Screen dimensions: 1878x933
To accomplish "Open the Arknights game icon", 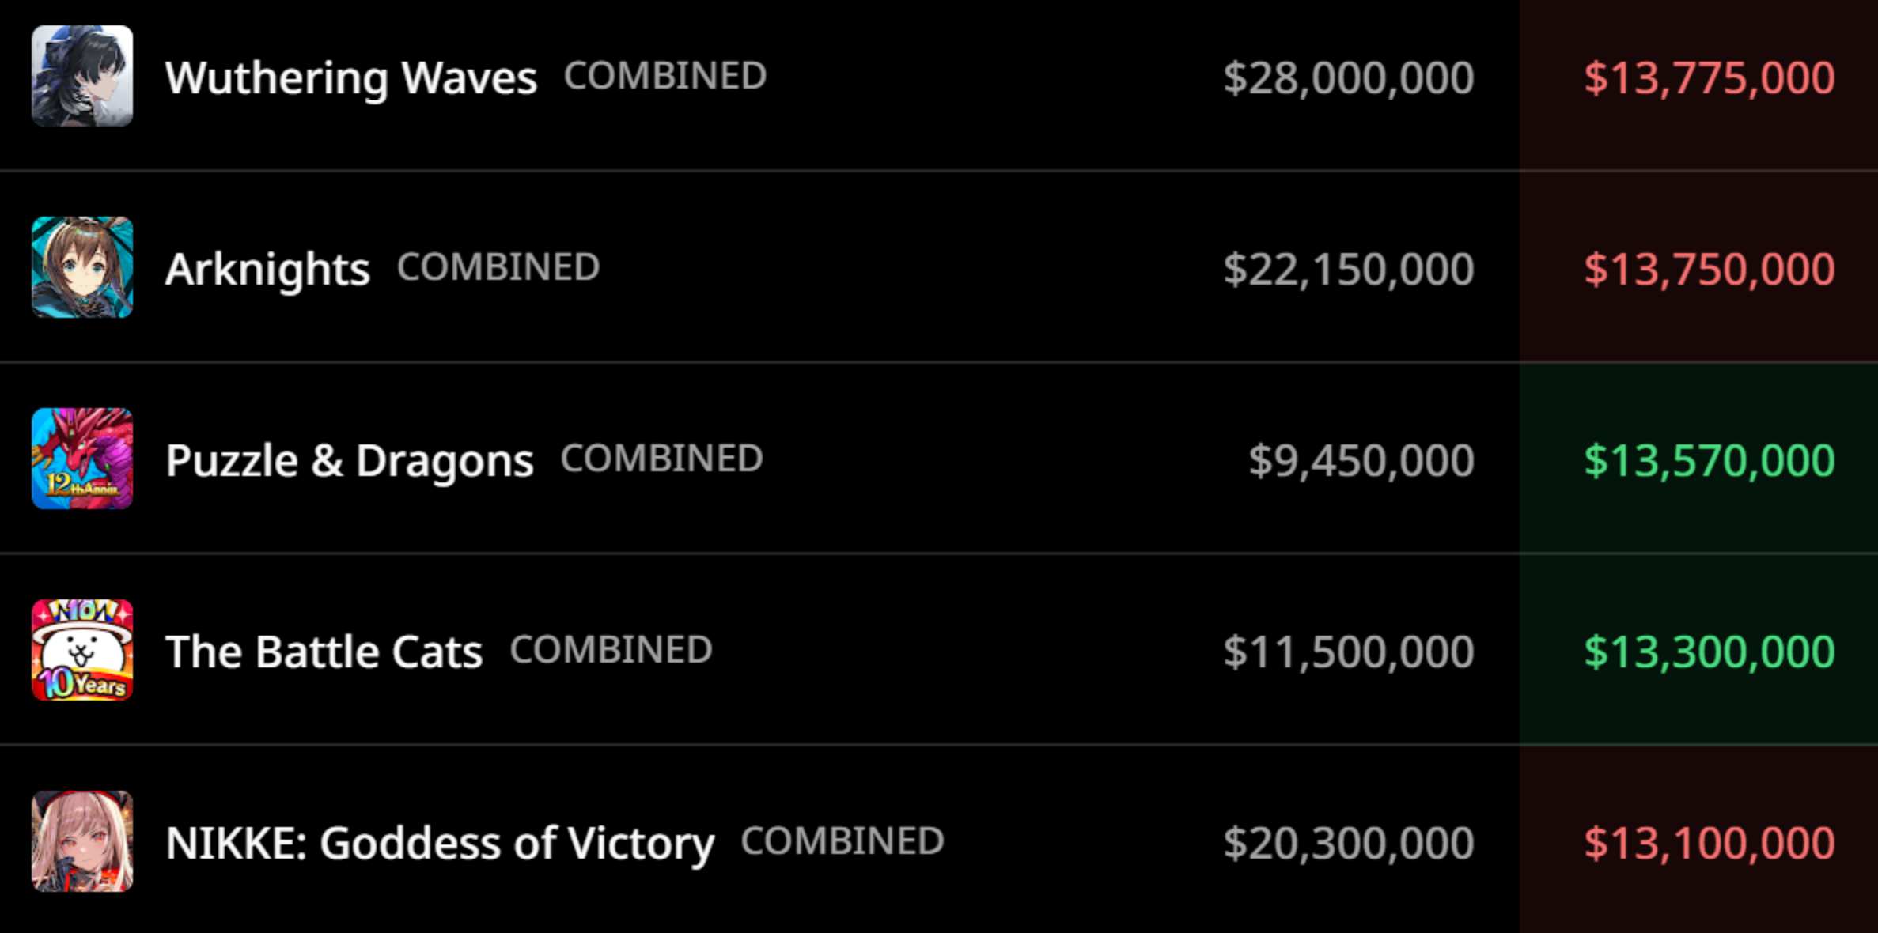I will [x=82, y=267].
